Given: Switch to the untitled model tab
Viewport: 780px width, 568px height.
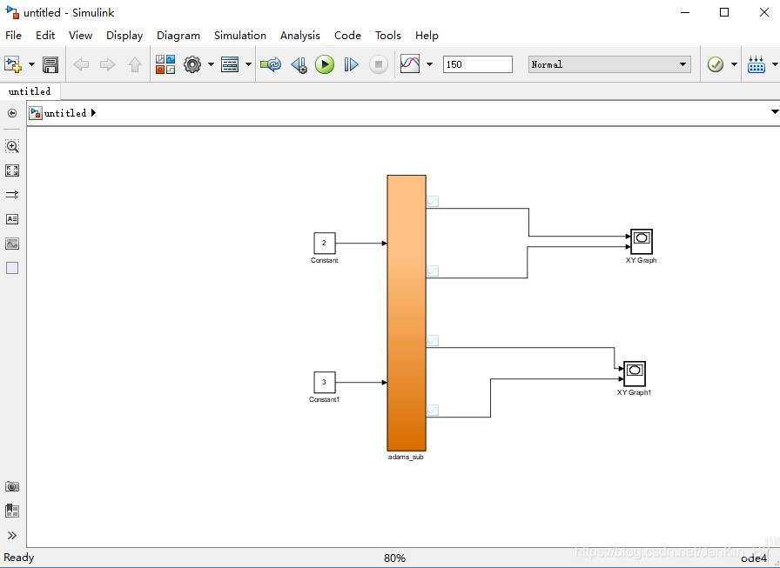Looking at the screenshot, I should [30, 91].
